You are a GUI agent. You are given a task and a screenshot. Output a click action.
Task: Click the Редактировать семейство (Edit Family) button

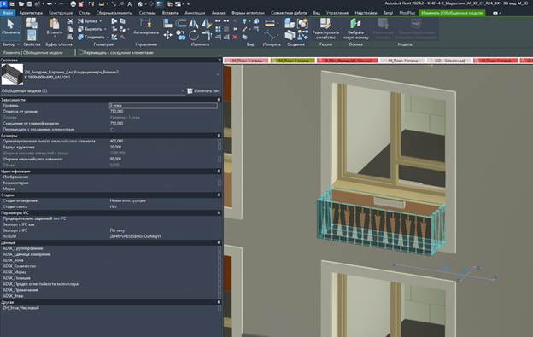(x=325, y=28)
